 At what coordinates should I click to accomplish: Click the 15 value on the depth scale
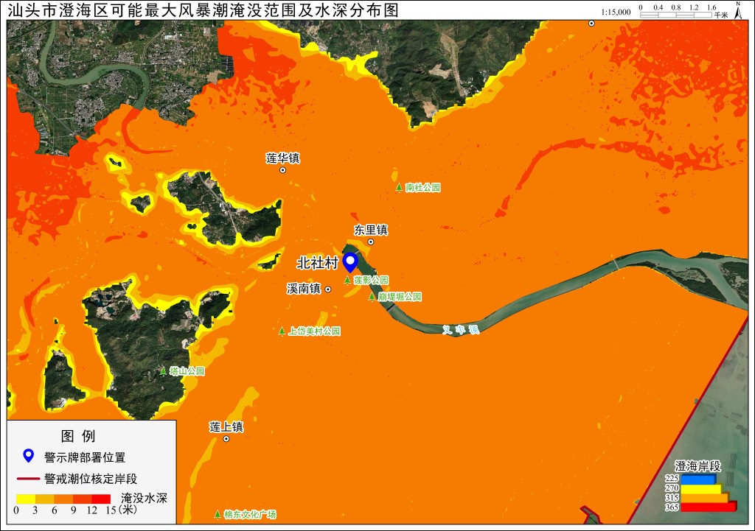[x=111, y=510]
